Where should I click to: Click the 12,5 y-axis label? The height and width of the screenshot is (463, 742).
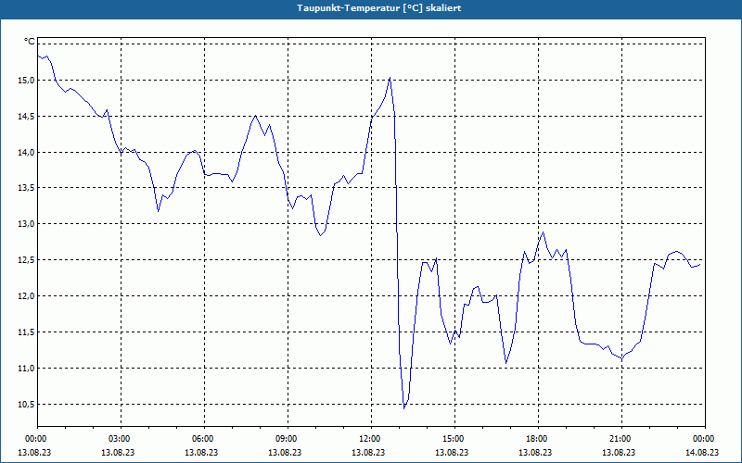26,260
